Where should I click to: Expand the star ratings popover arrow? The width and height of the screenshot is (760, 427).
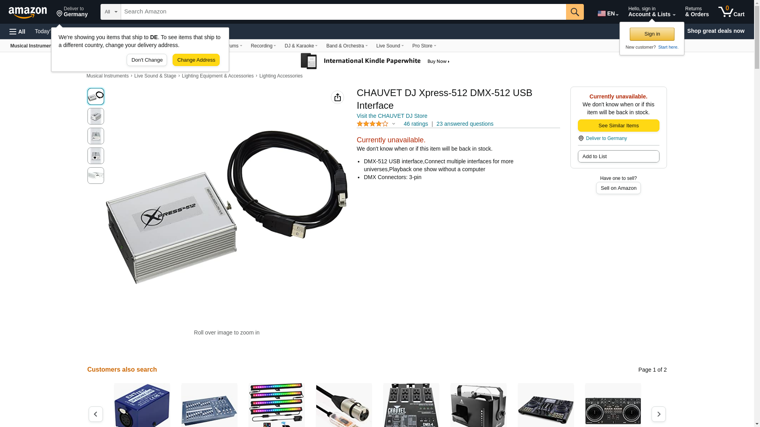click(x=393, y=124)
